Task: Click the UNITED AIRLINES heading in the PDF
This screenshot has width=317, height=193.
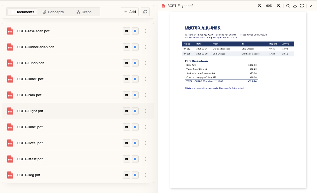Action: click(x=203, y=28)
